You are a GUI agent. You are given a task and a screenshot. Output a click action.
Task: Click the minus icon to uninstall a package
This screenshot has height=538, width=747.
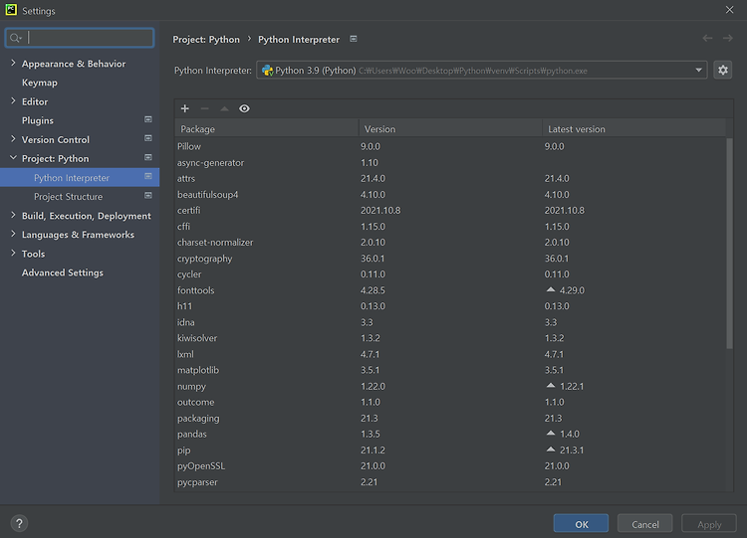pos(205,108)
